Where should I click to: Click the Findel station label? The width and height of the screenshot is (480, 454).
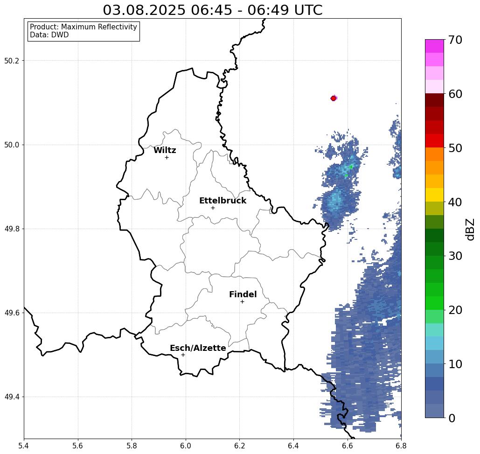click(x=243, y=294)
